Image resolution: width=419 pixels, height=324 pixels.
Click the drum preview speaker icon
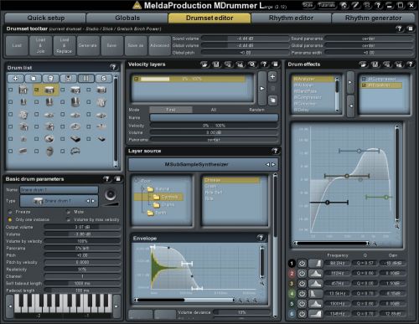pyautogui.click(x=111, y=194)
